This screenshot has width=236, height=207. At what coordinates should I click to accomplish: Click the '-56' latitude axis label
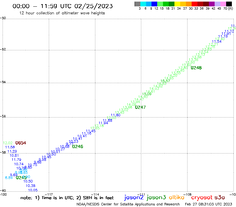tap(3, 116)
